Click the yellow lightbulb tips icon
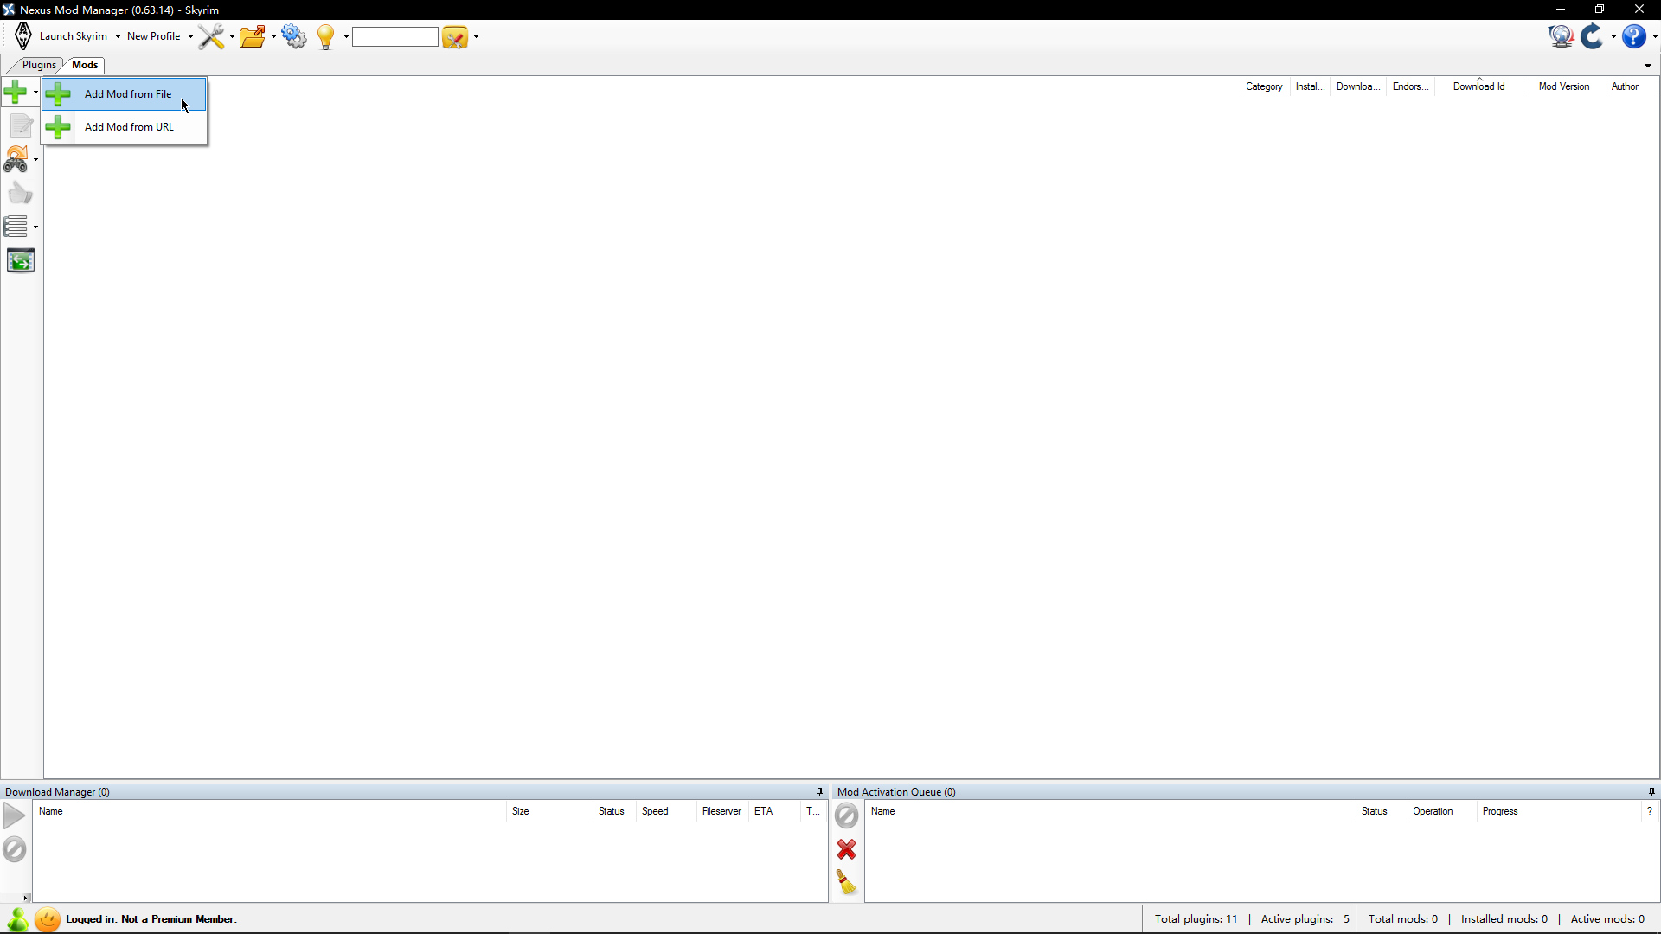The image size is (1661, 934). tap(326, 36)
